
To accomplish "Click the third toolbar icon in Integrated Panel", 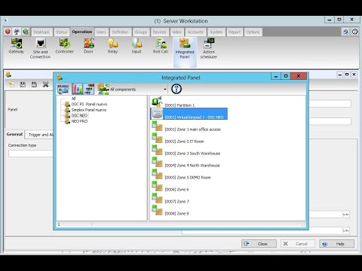I will (x=89, y=89).
